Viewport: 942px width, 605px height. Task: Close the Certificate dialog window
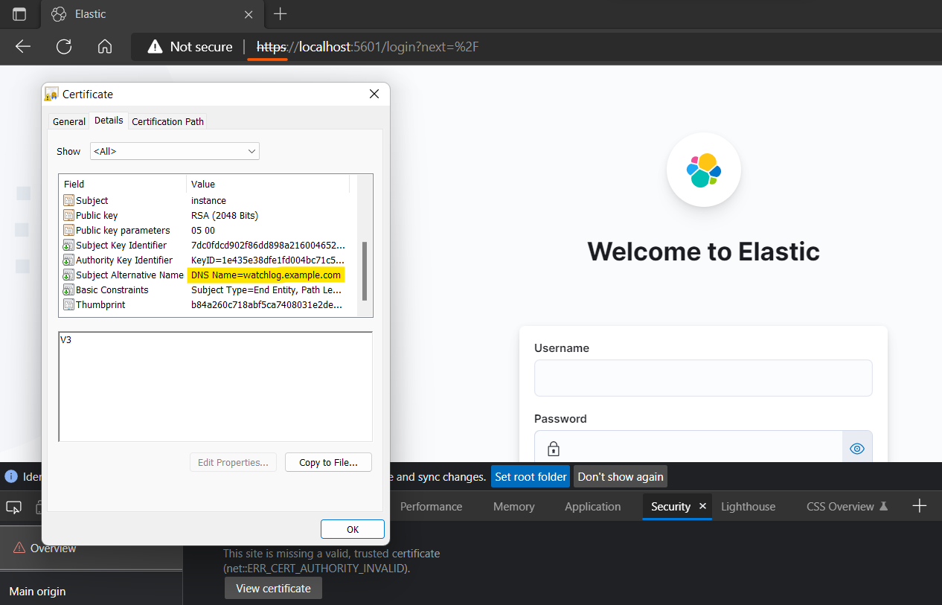pos(374,94)
